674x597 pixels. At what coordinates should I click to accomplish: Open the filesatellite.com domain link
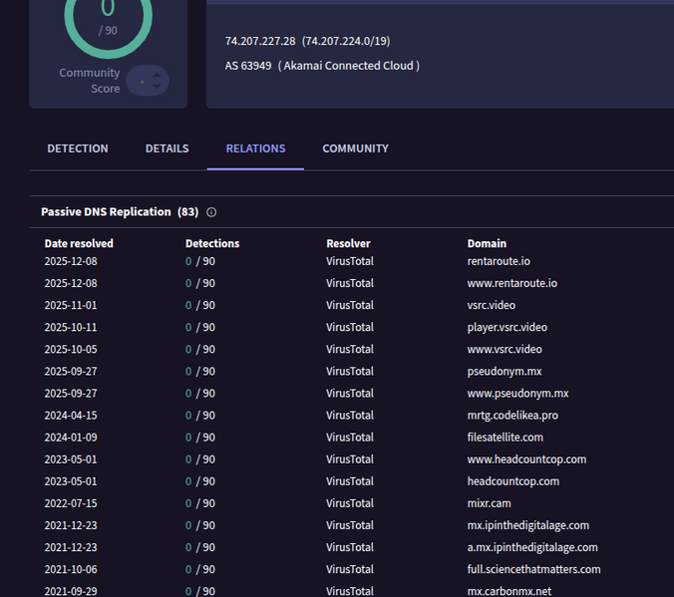(505, 438)
